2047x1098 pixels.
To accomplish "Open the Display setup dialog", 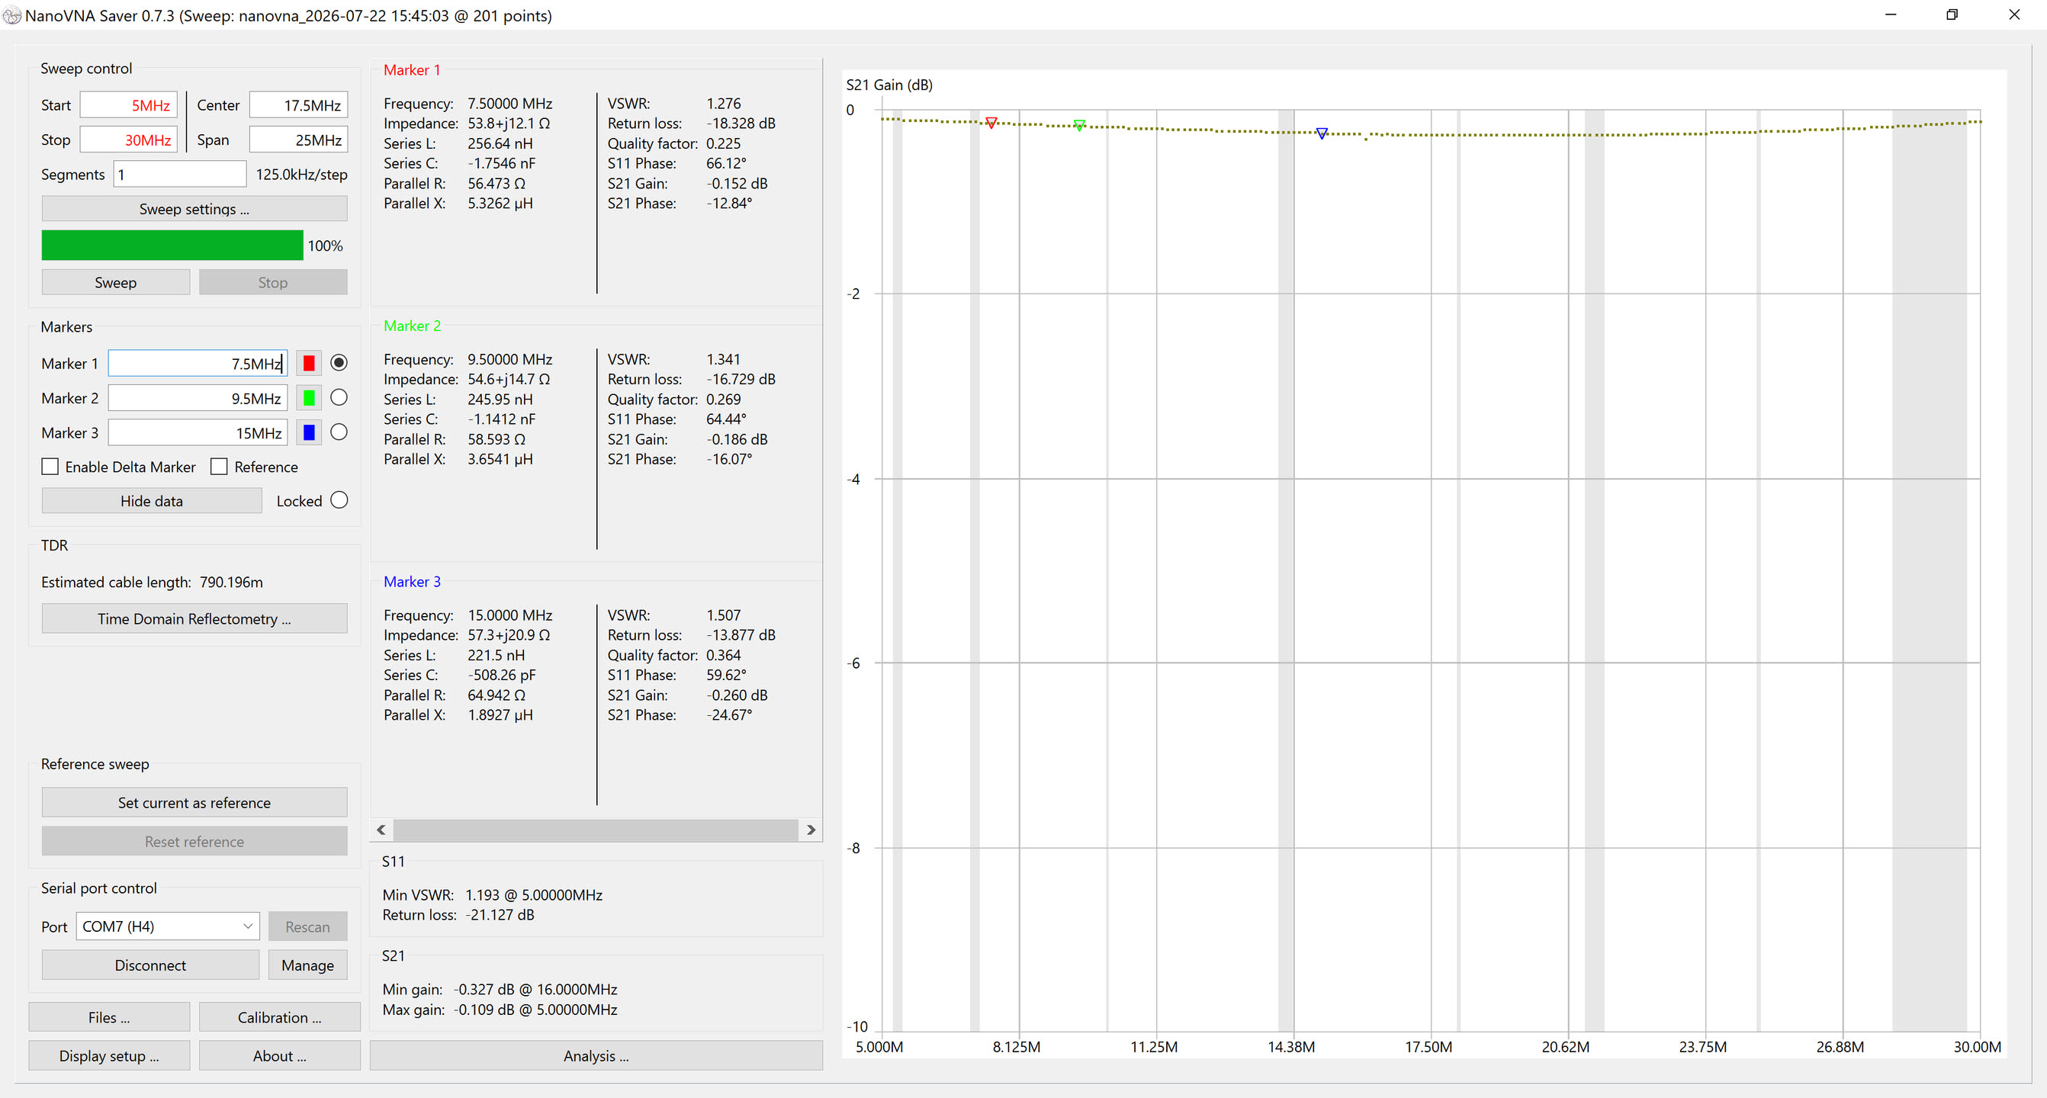I will [109, 1056].
